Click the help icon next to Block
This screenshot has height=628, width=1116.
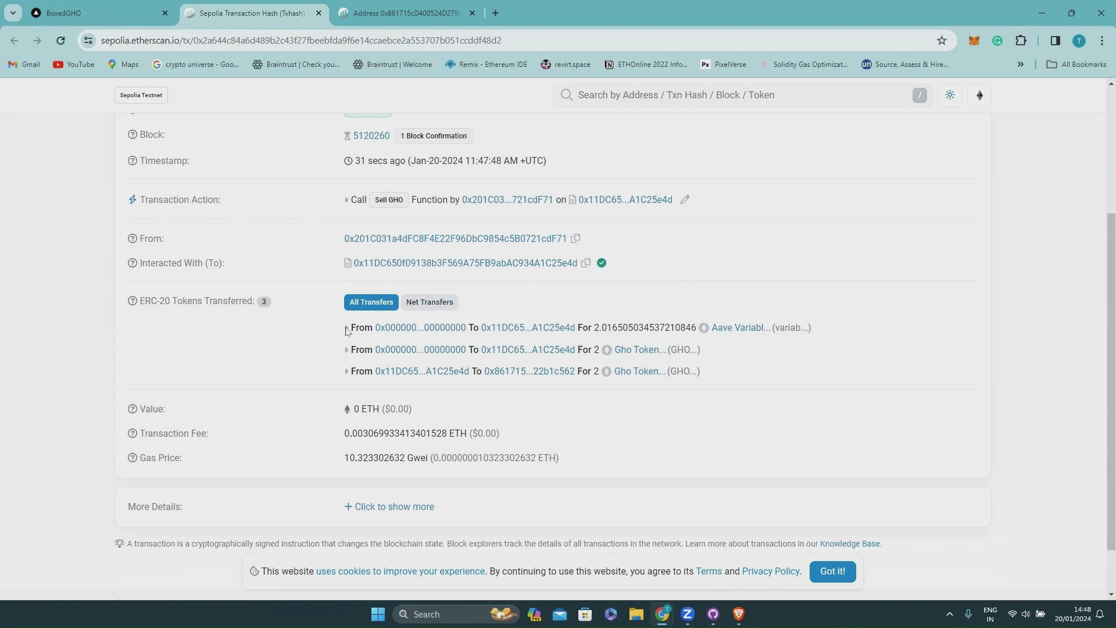point(133,135)
